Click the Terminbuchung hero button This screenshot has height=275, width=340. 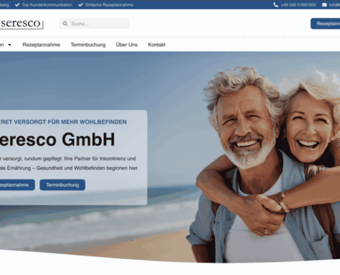click(x=63, y=185)
